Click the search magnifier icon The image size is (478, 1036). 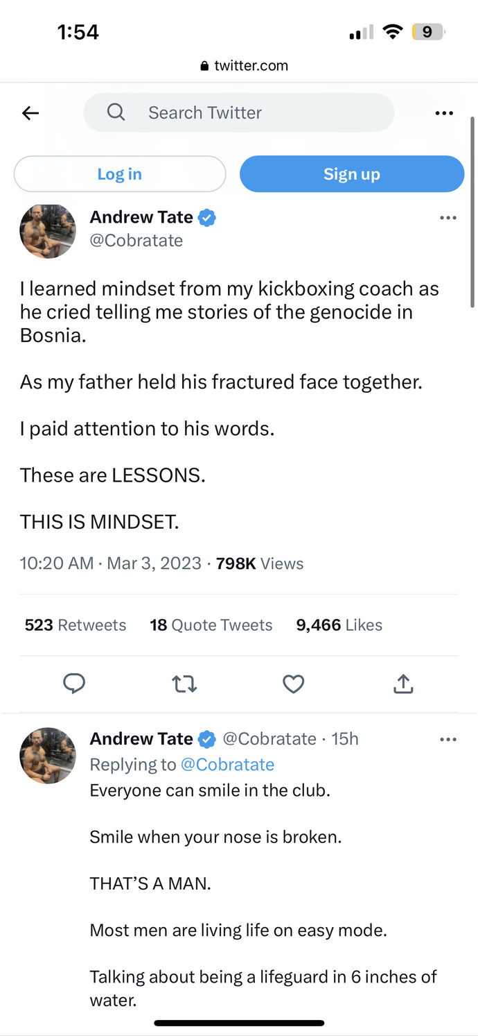(116, 112)
